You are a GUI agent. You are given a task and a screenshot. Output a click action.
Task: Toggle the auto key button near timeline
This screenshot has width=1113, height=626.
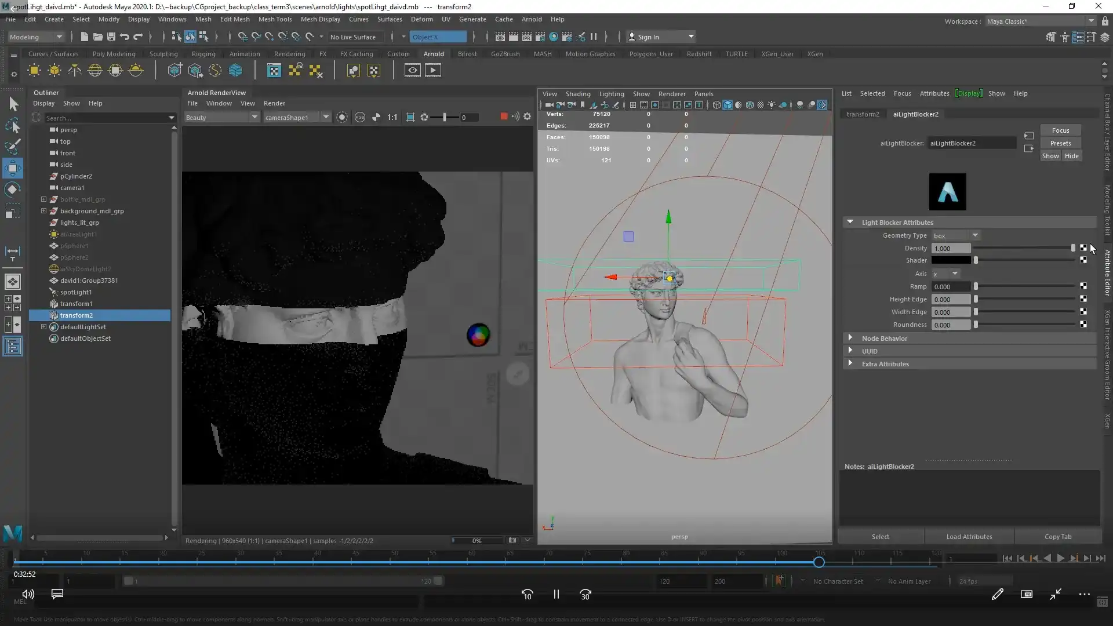coord(780,580)
